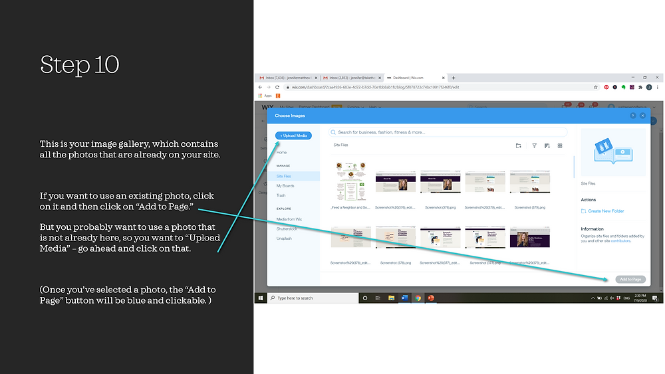Viewport: 665px width, 374px height.
Task: Browse Unsplash images under Explore
Action: pyautogui.click(x=284, y=238)
